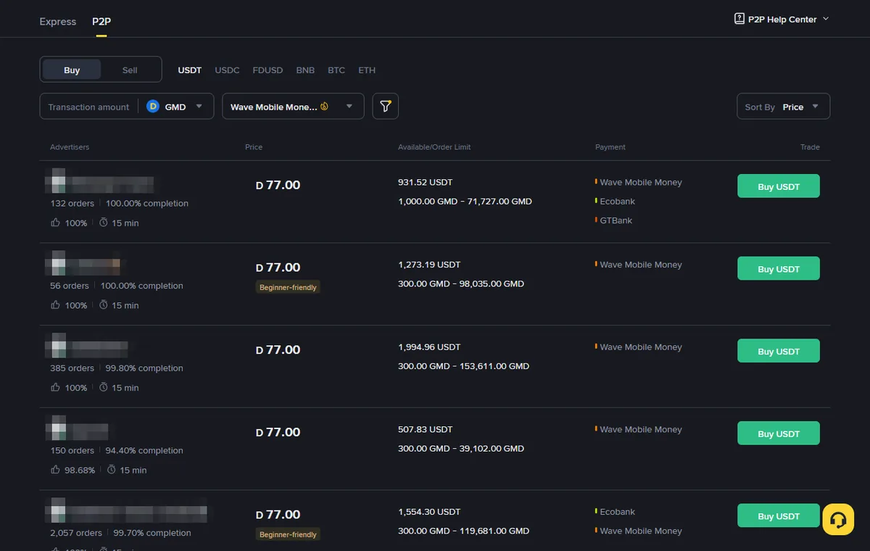Screen dimensions: 870x551
Task: Click the GMD currency coin icon
Action: tap(153, 107)
